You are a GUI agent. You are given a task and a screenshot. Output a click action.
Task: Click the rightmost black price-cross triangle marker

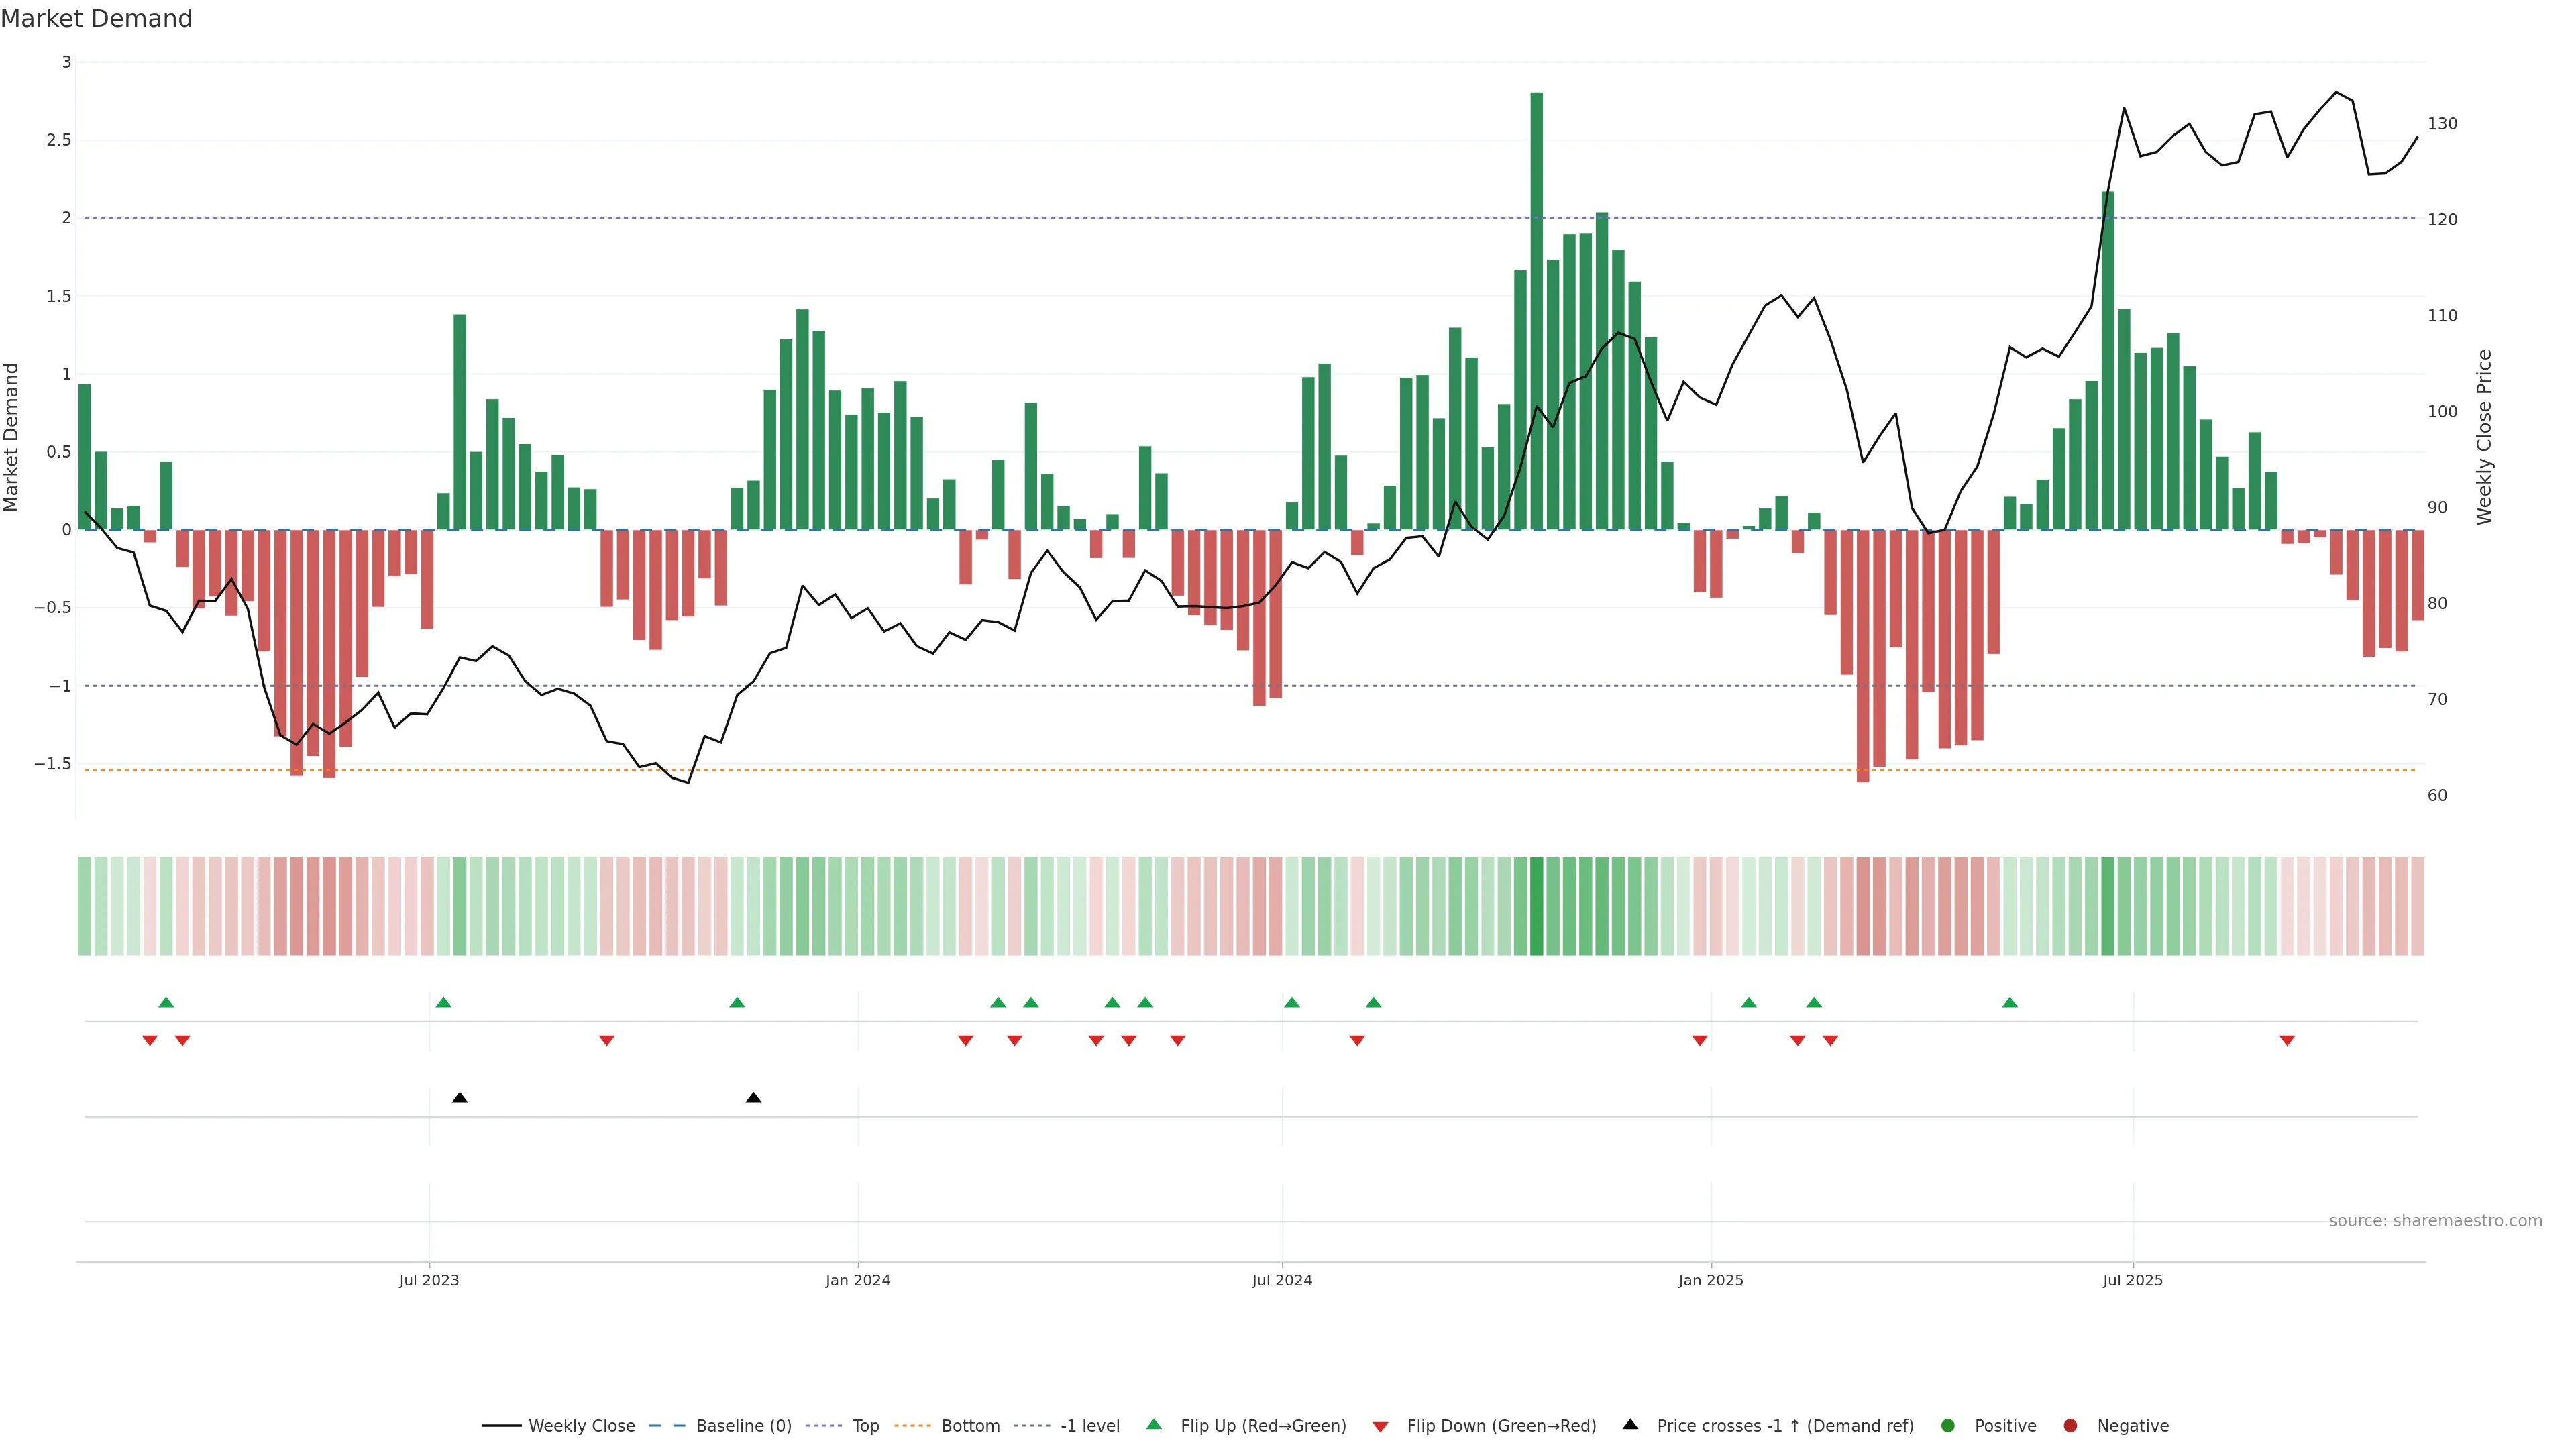pos(754,1098)
